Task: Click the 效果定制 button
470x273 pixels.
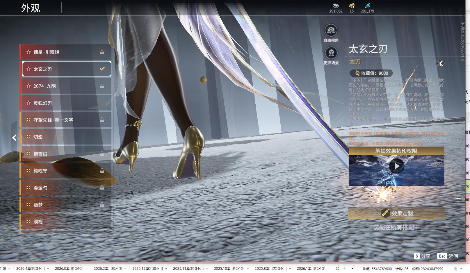Action: click(396, 213)
